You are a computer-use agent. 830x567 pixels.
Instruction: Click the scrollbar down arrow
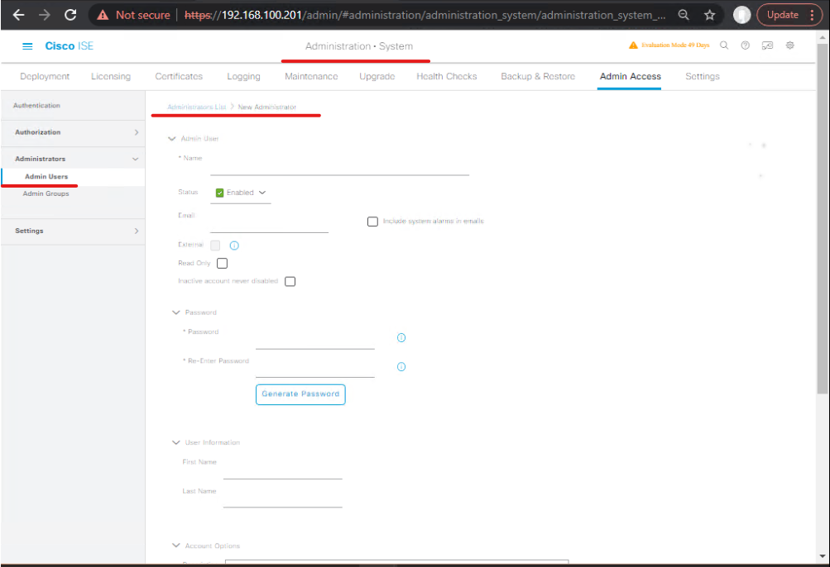pos(822,556)
